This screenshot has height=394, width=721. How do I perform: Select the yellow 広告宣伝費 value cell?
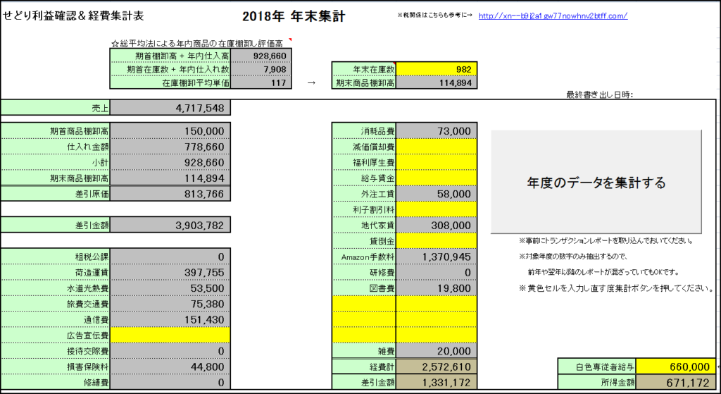point(171,335)
